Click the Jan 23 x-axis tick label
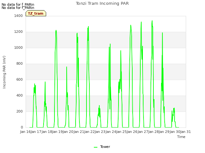Viewport: 205px width, 153px height. click(100, 132)
